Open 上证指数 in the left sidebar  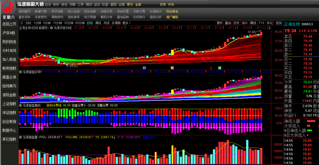9,104
